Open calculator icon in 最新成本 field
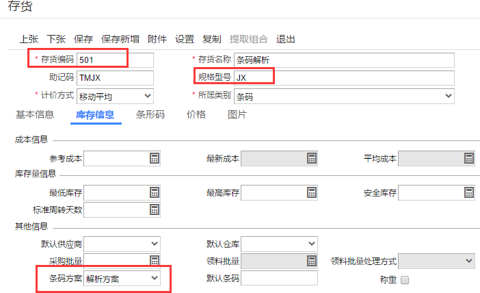 [x=312, y=158]
